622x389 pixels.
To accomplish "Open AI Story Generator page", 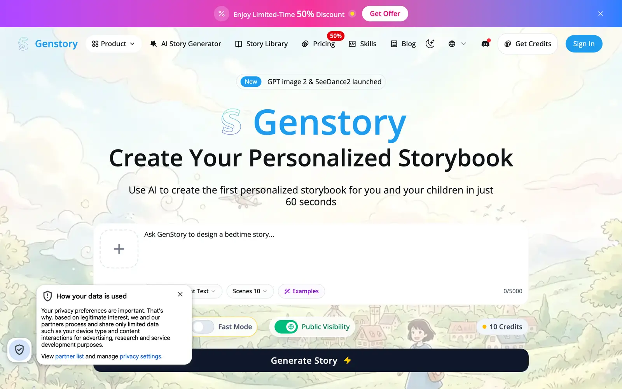I will (185, 44).
